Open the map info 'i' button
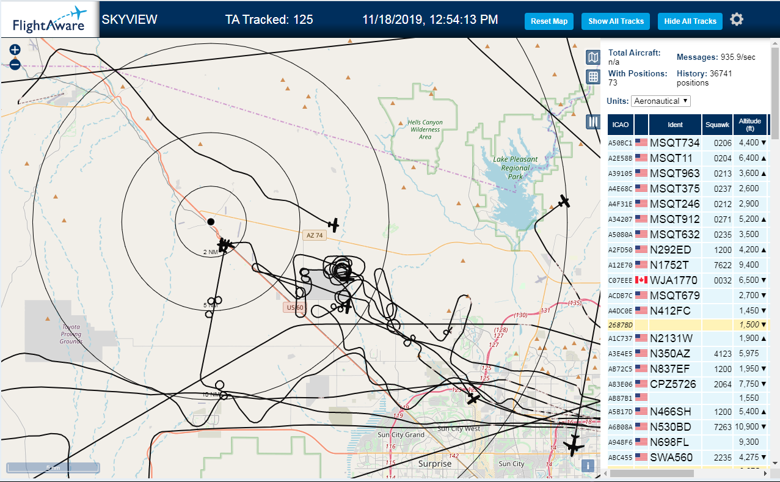The height and width of the screenshot is (482, 780). click(x=588, y=466)
